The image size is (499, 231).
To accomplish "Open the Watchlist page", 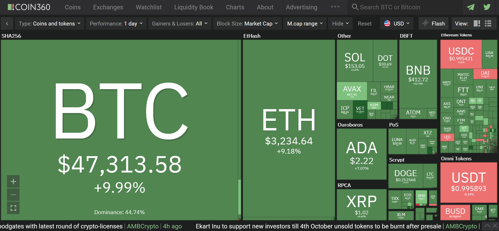I will pos(149,7).
